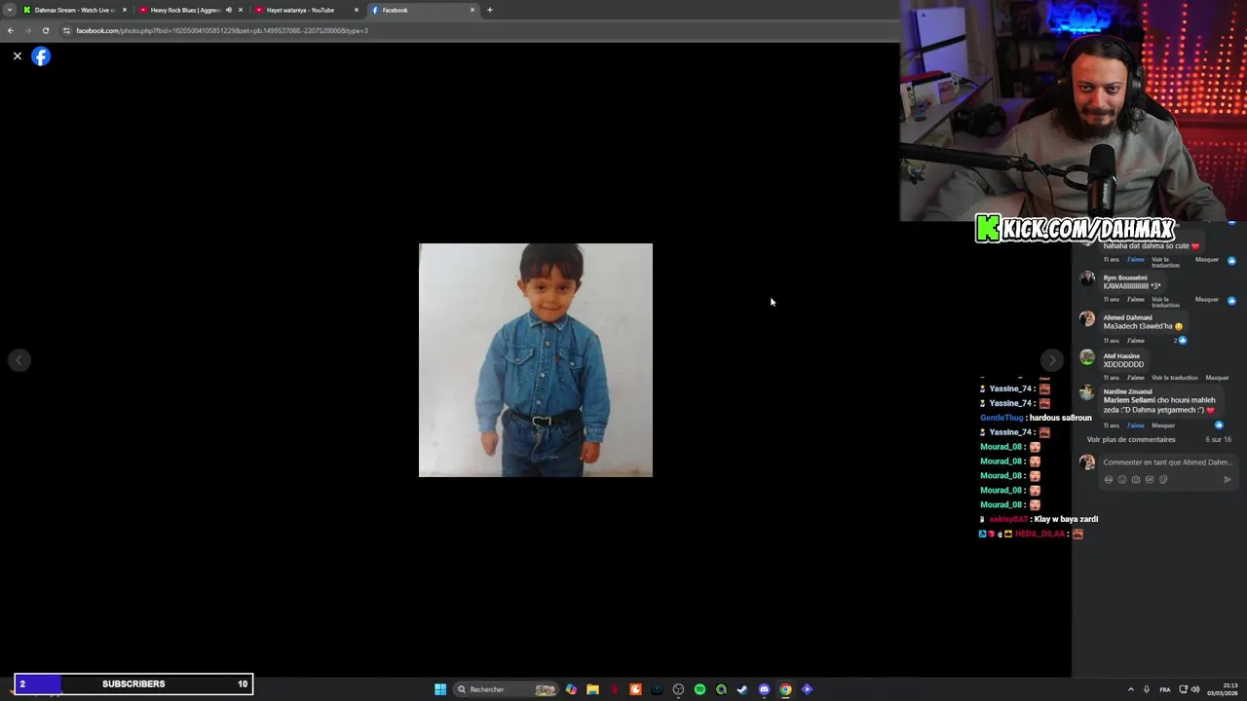Mute audio on the Heavy Rock Blues tab

[x=228, y=10]
